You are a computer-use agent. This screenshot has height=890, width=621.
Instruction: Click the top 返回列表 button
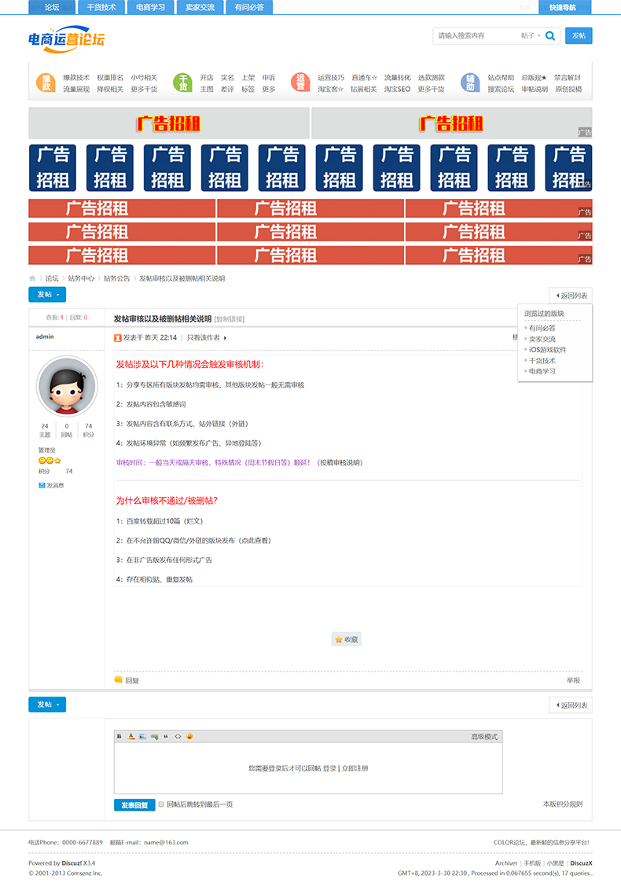(x=571, y=296)
